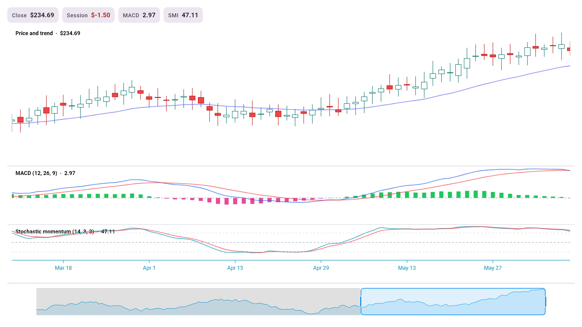Click the Mar 18 axis label
Screen dimensions: 582x327
63,268
